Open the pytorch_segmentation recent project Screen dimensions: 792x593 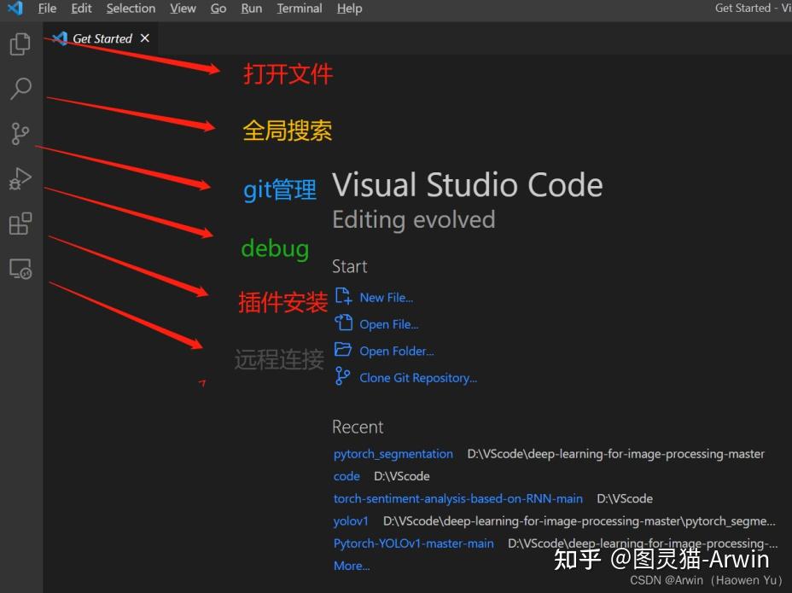tap(393, 454)
